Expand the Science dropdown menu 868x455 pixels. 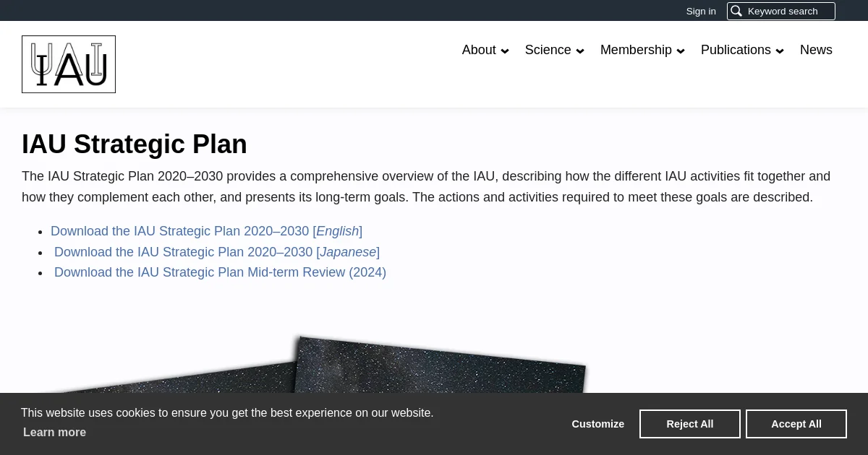(x=555, y=50)
